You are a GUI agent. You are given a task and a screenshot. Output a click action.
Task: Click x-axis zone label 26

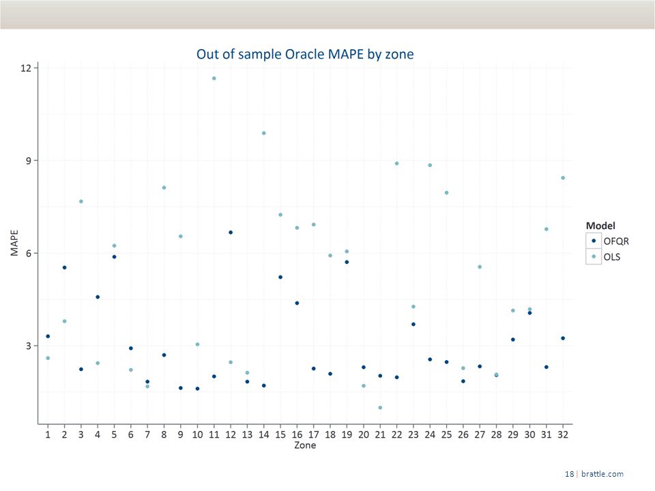[x=463, y=434]
